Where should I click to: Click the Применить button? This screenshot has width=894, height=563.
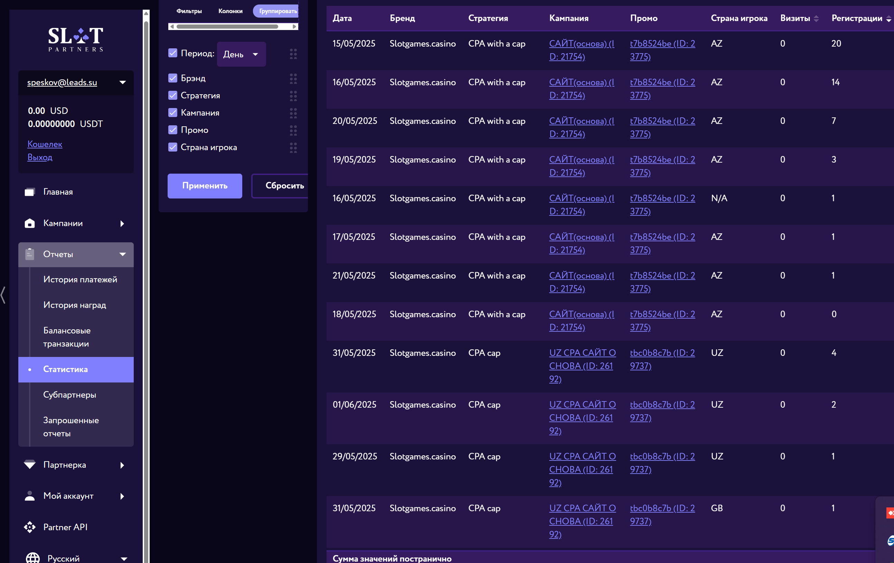(205, 186)
